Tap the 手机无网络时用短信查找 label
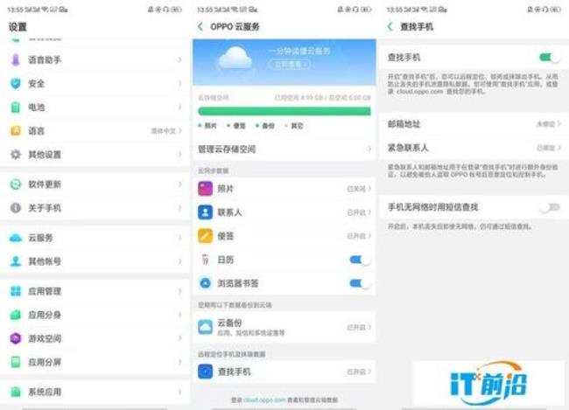 click(433, 207)
